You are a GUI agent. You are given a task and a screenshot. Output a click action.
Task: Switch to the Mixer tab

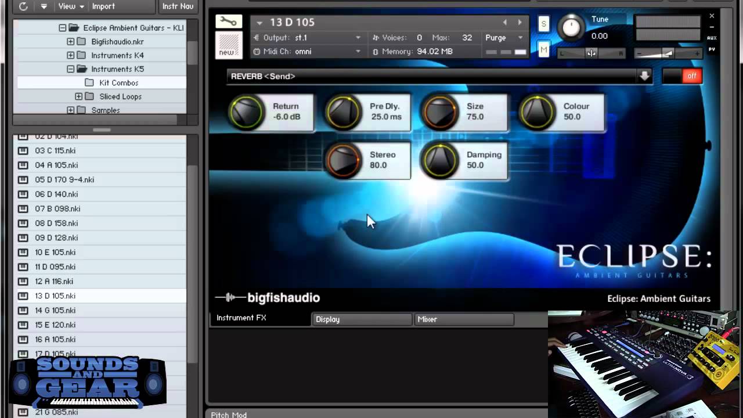tap(464, 319)
